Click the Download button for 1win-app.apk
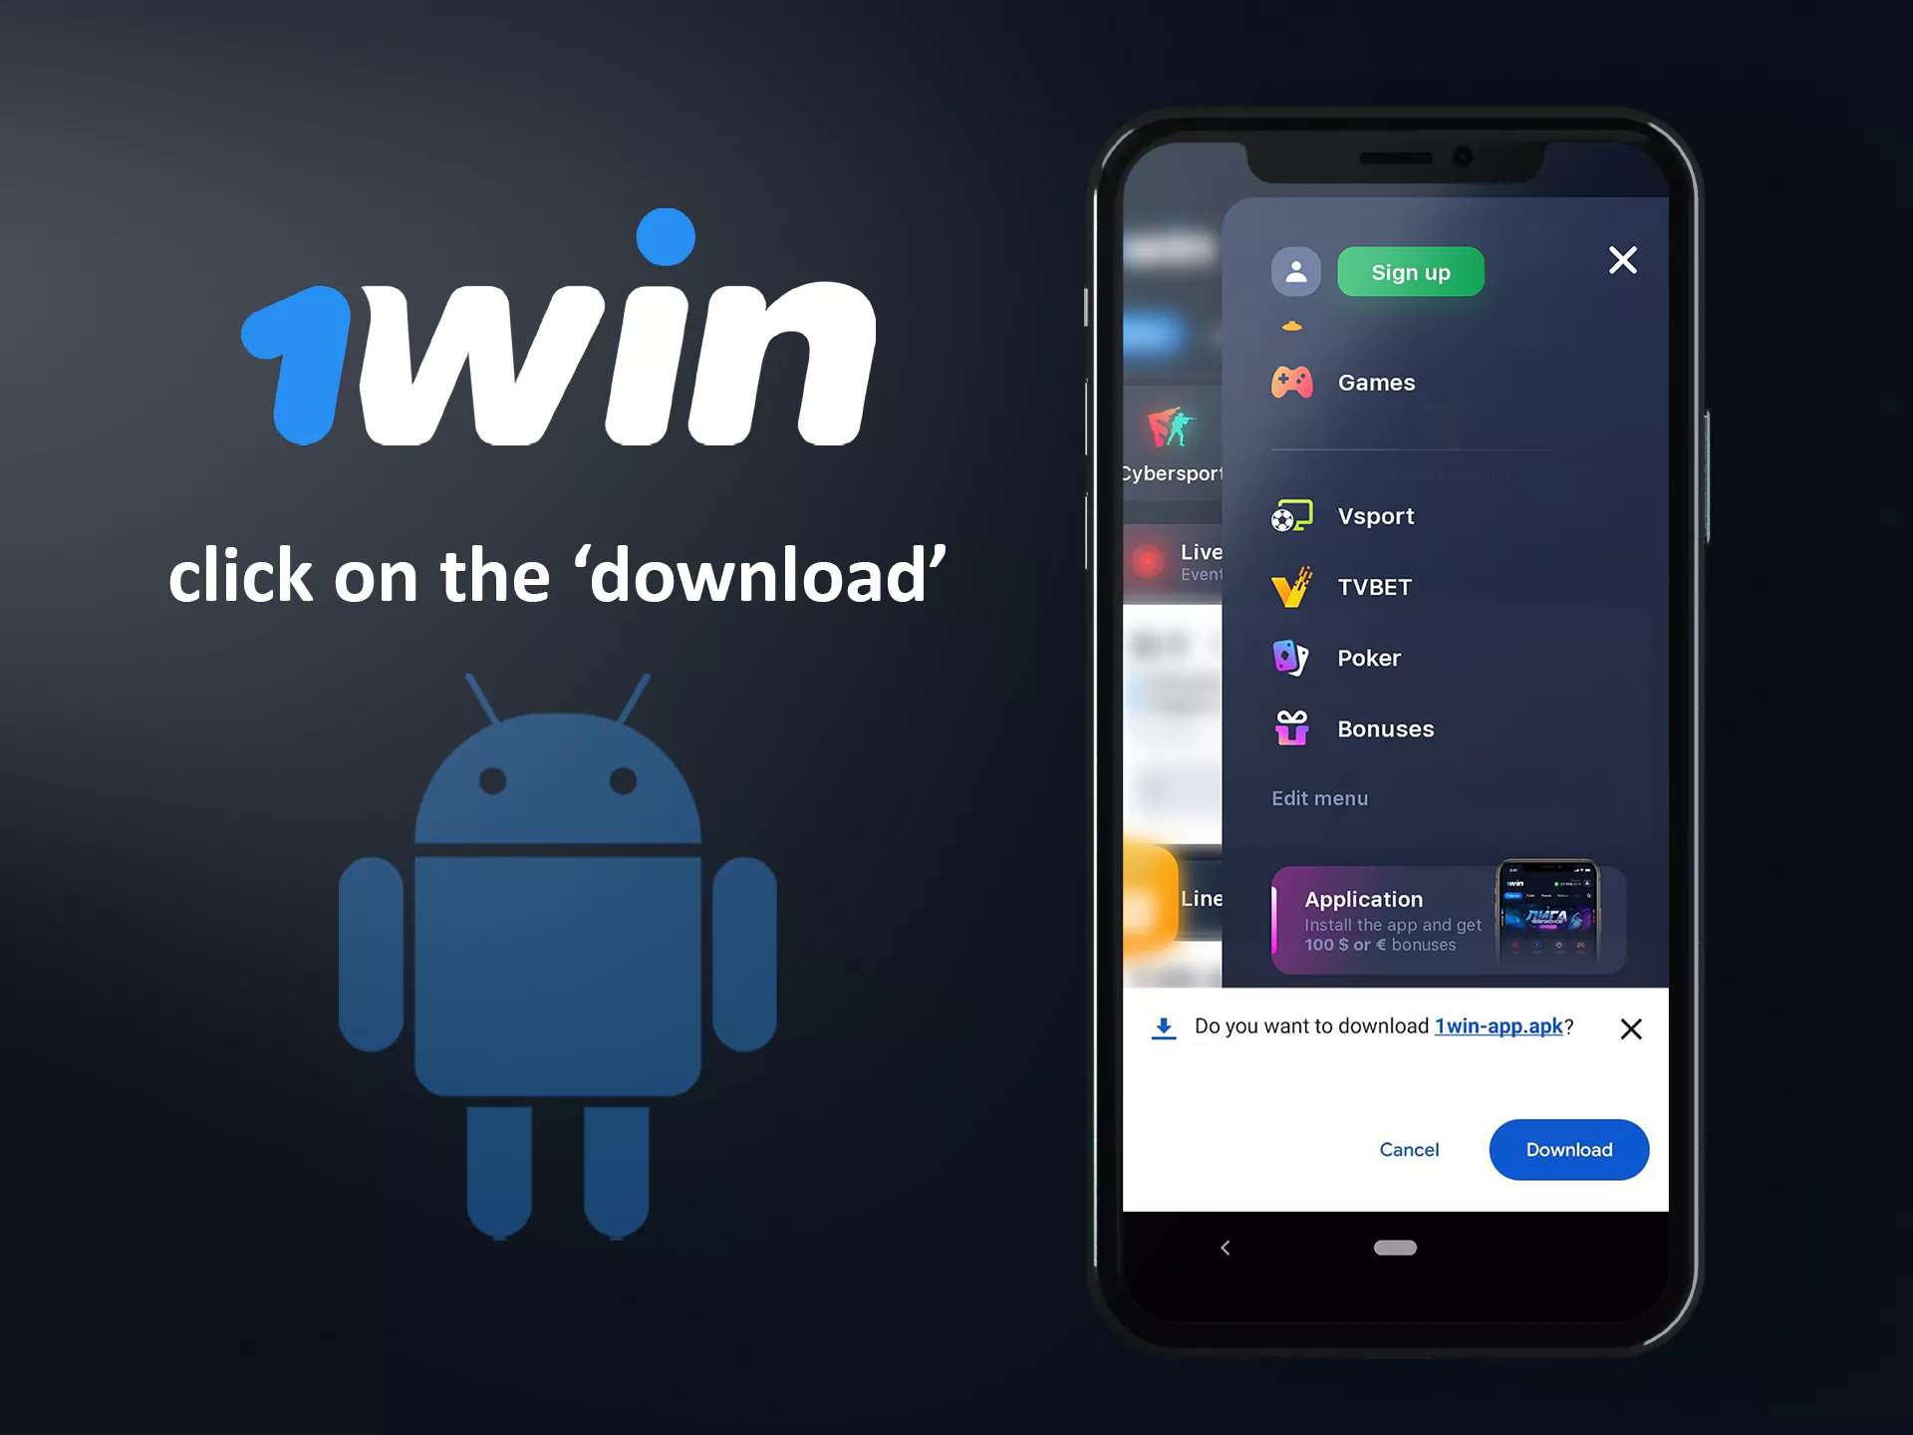This screenshot has width=1913, height=1435. click(1569, 1149)
